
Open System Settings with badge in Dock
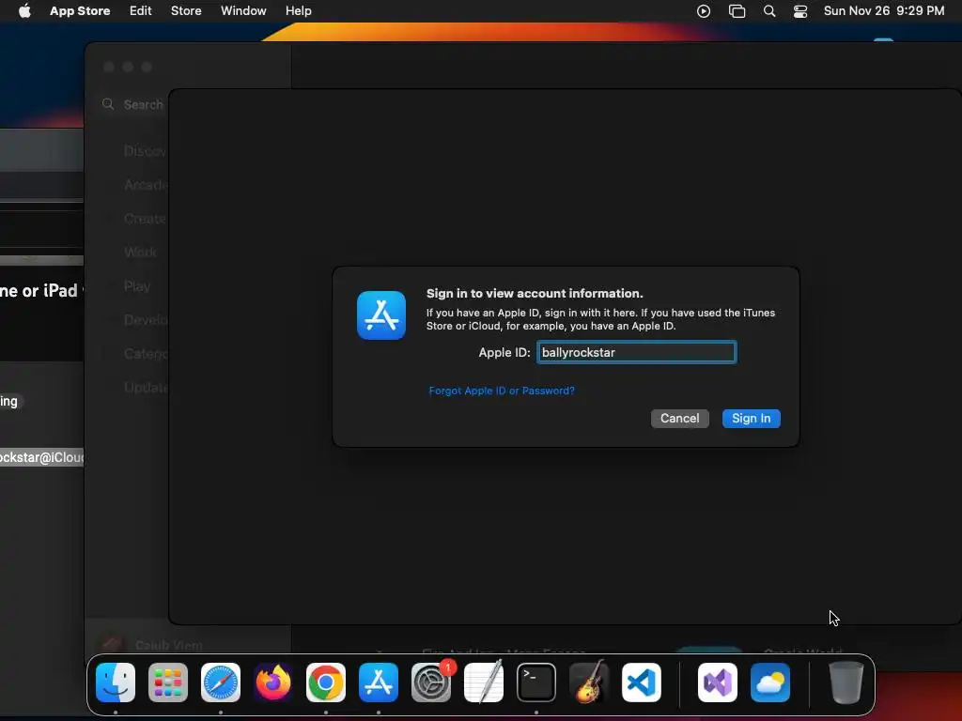tap(431, 683)
